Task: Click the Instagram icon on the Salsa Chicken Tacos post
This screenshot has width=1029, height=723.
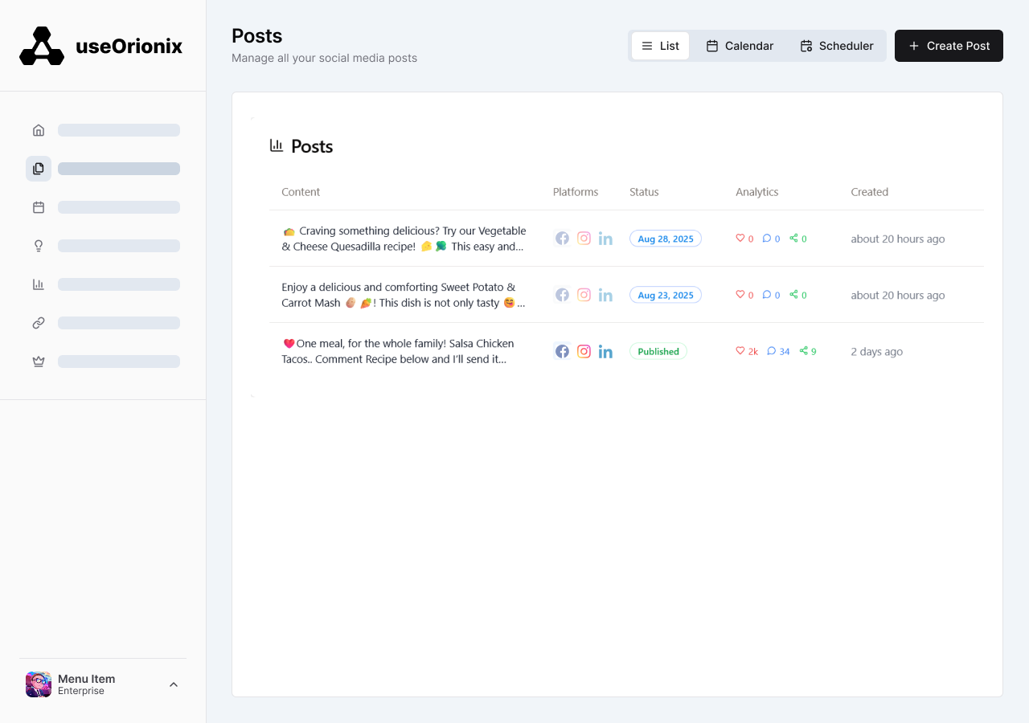Action: point(584,351)
